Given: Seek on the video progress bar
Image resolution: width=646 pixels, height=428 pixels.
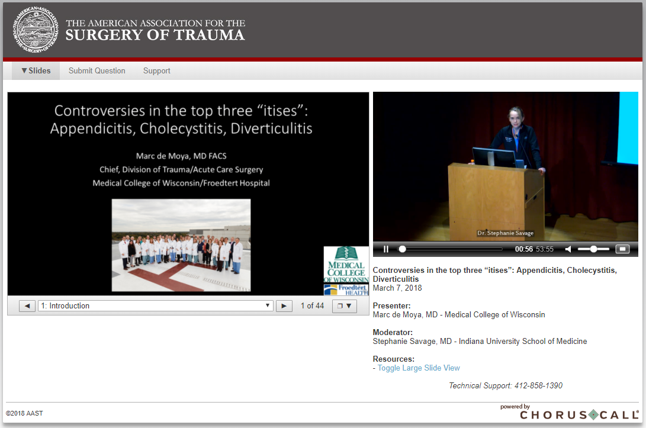Looking at the screenshot, I should tap(450, 249).
